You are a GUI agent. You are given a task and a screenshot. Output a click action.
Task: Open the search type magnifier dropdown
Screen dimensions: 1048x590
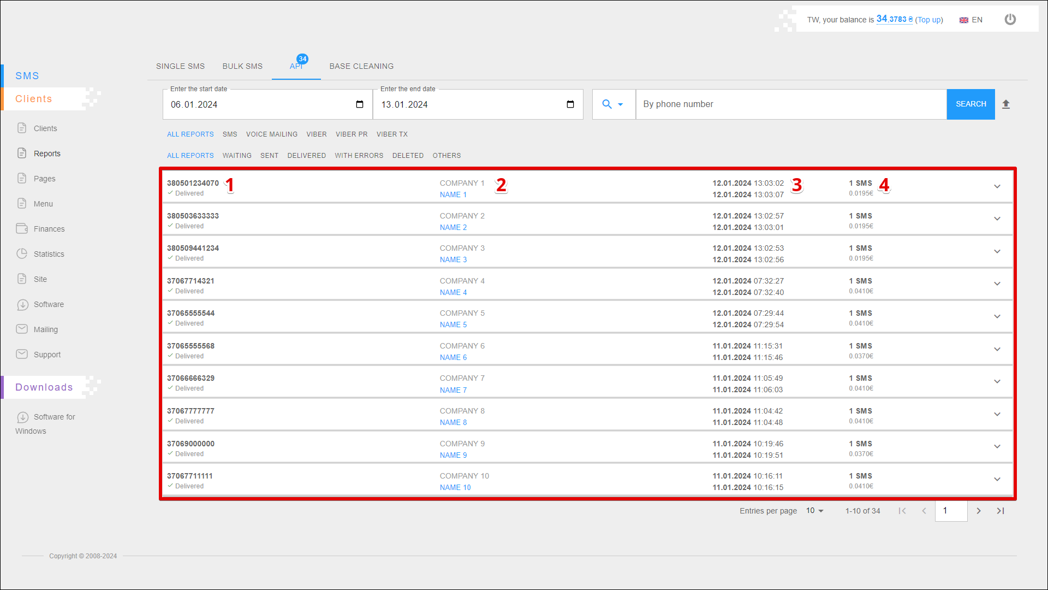(612, 104)
